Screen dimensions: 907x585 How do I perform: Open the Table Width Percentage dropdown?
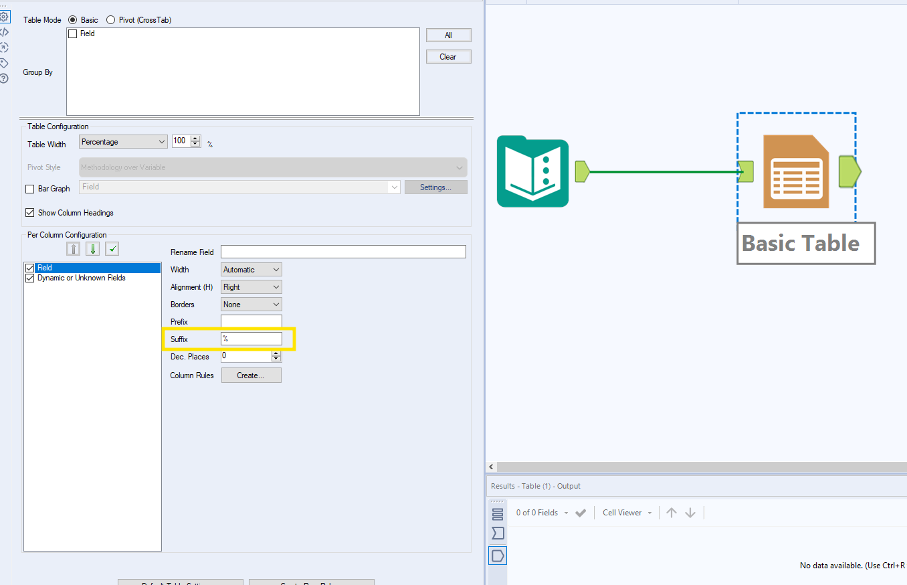(x=163, y=141)
